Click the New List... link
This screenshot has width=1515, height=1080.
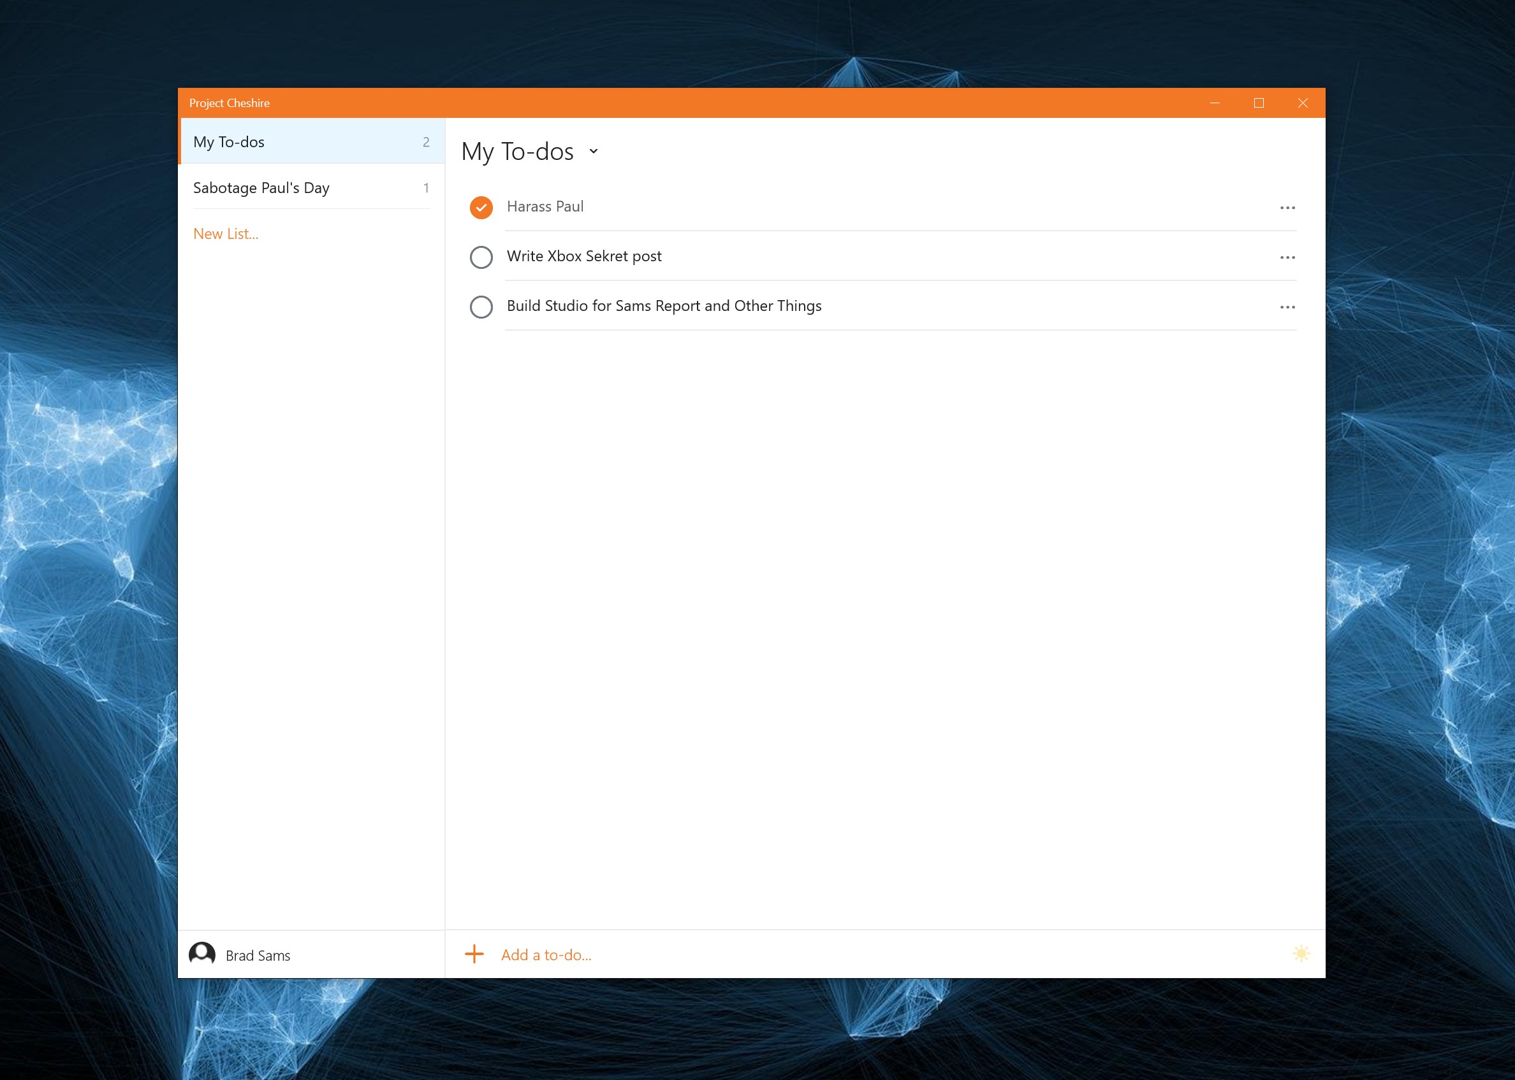(226, 234)
